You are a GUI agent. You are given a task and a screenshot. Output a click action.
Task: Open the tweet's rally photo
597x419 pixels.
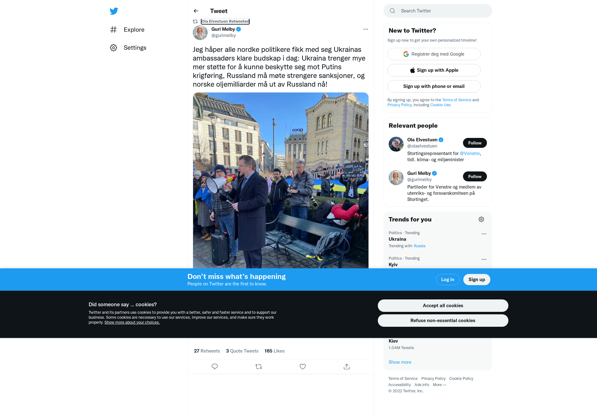(x=280, y=180)
